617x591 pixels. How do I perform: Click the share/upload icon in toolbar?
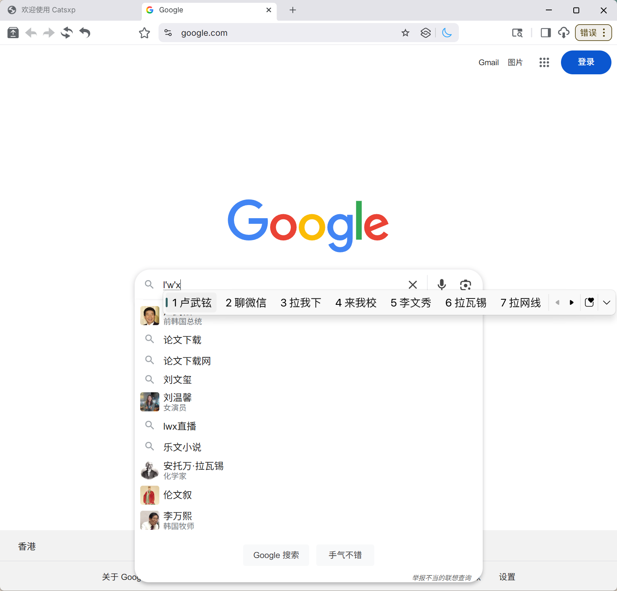pos(13,33)
